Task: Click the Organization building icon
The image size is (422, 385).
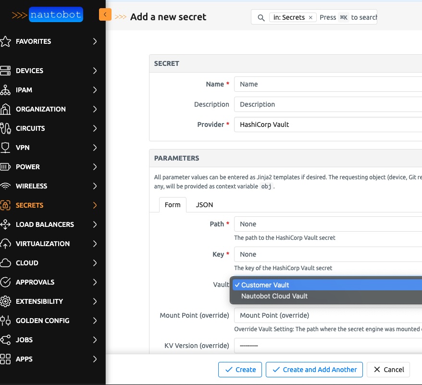Action: (x=6, y=109)
